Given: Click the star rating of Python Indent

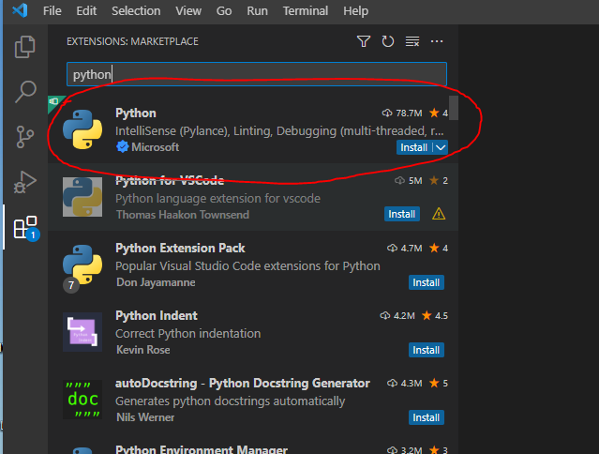Looking at the screenshot, I should point(435,316).
